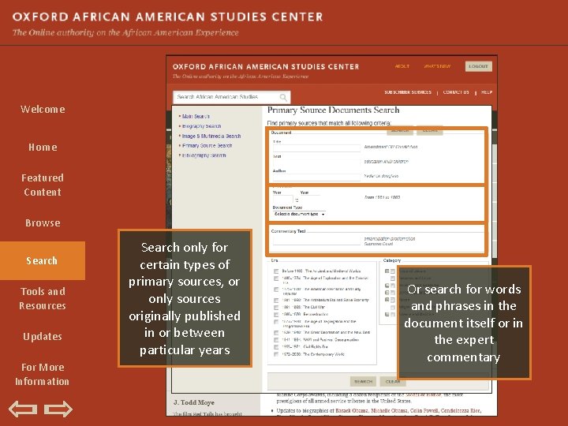Click the Contact Us link
568x426 pixels.
point(456,92)
